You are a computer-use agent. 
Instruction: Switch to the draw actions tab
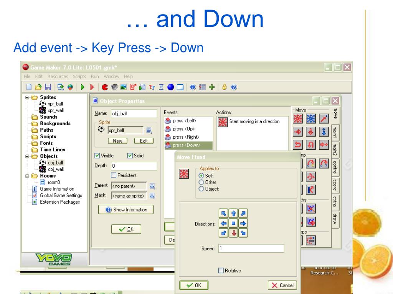click(335, 219)
